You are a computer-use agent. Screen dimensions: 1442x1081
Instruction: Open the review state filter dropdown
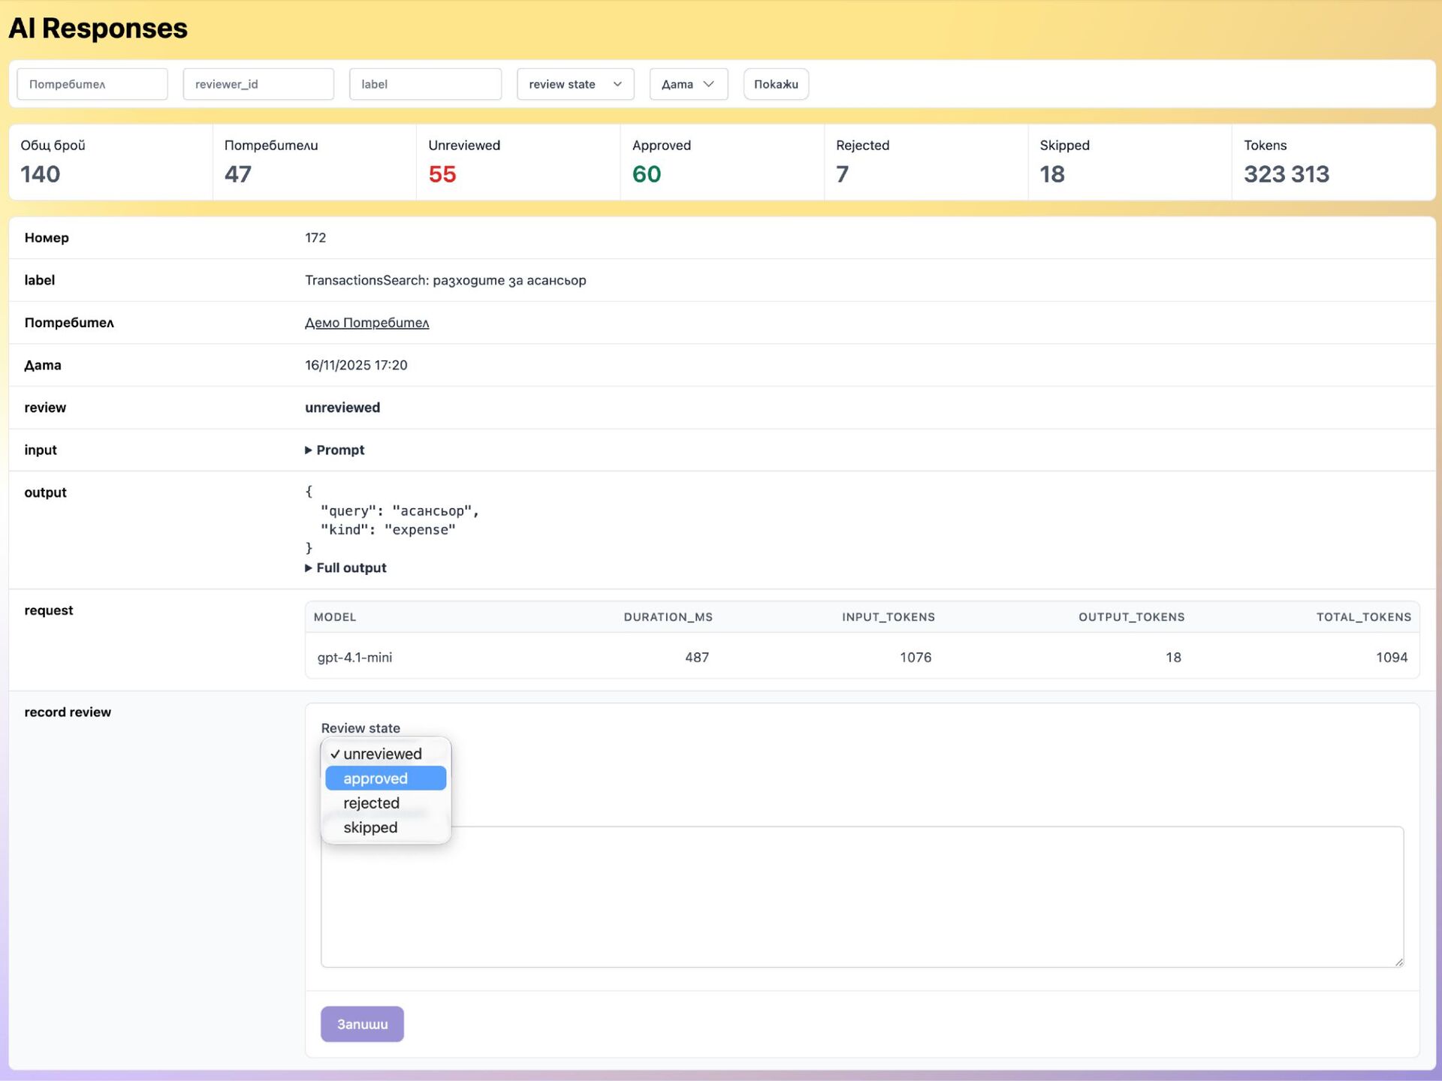coord(575,84)
